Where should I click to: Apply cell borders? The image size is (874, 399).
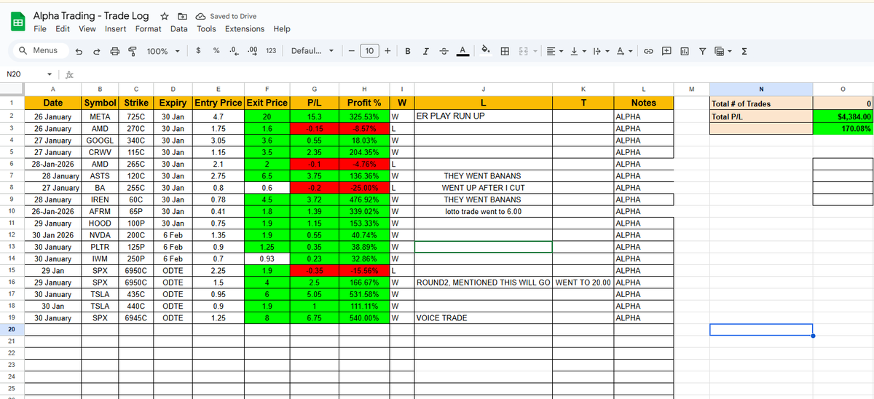coord(504,51)
